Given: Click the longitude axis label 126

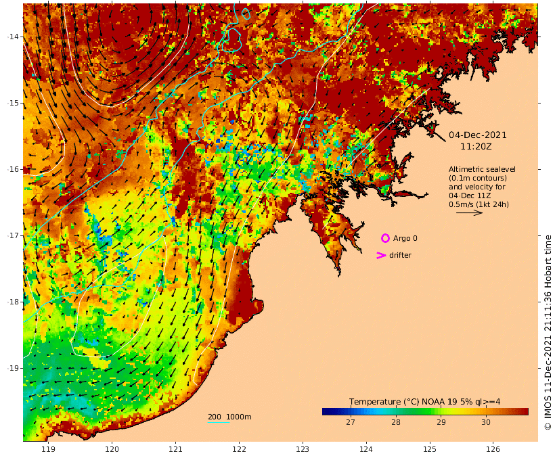Looking at the screenshot, I should 493,449.
